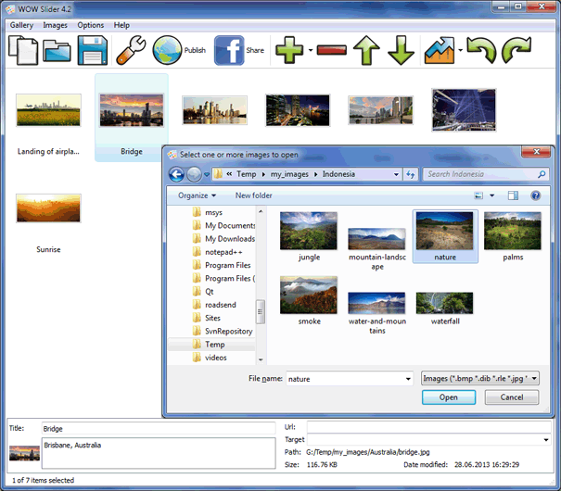Screen dimensions: 561x491
Task: Expand the File name dropdown
Action: click(408, 379)
